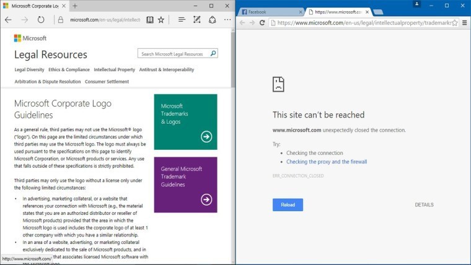This screenshot has height=265, width=471.
Task: Open a new tab in Edge
Action: [75, 6]
